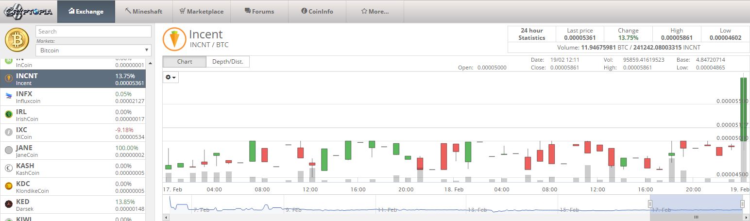Select the IRL IrishCoin market
The width and height of the screenshot is (750, 221).
pos(72,115)
